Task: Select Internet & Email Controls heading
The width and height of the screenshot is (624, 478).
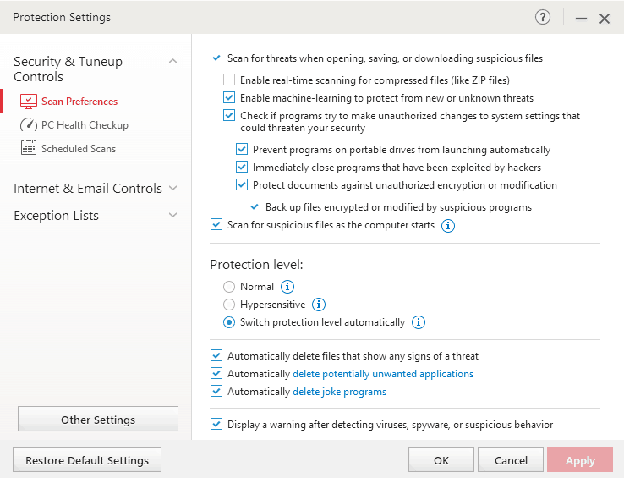Action: tap(88, 188)
